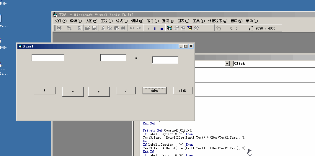Viewport: 315px width, 156px height.
Task: Expand the Add Standard EXE project dropdown arrow
Action: (64, 28)
